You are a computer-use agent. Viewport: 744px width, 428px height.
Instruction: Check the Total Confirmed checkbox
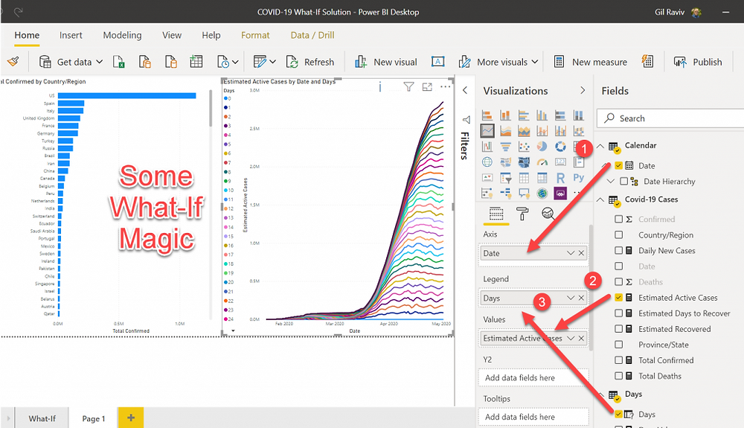pos(619,360)
